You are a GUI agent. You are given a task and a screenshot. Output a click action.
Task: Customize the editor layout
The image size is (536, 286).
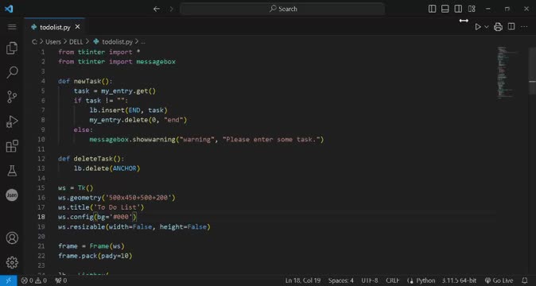coord(472,9)
